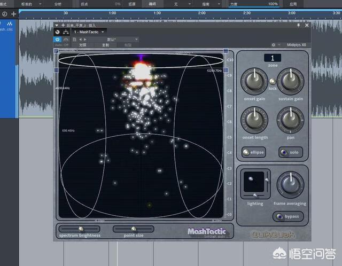Collapse the plugin window header triangle

click(x=57, y=25)
